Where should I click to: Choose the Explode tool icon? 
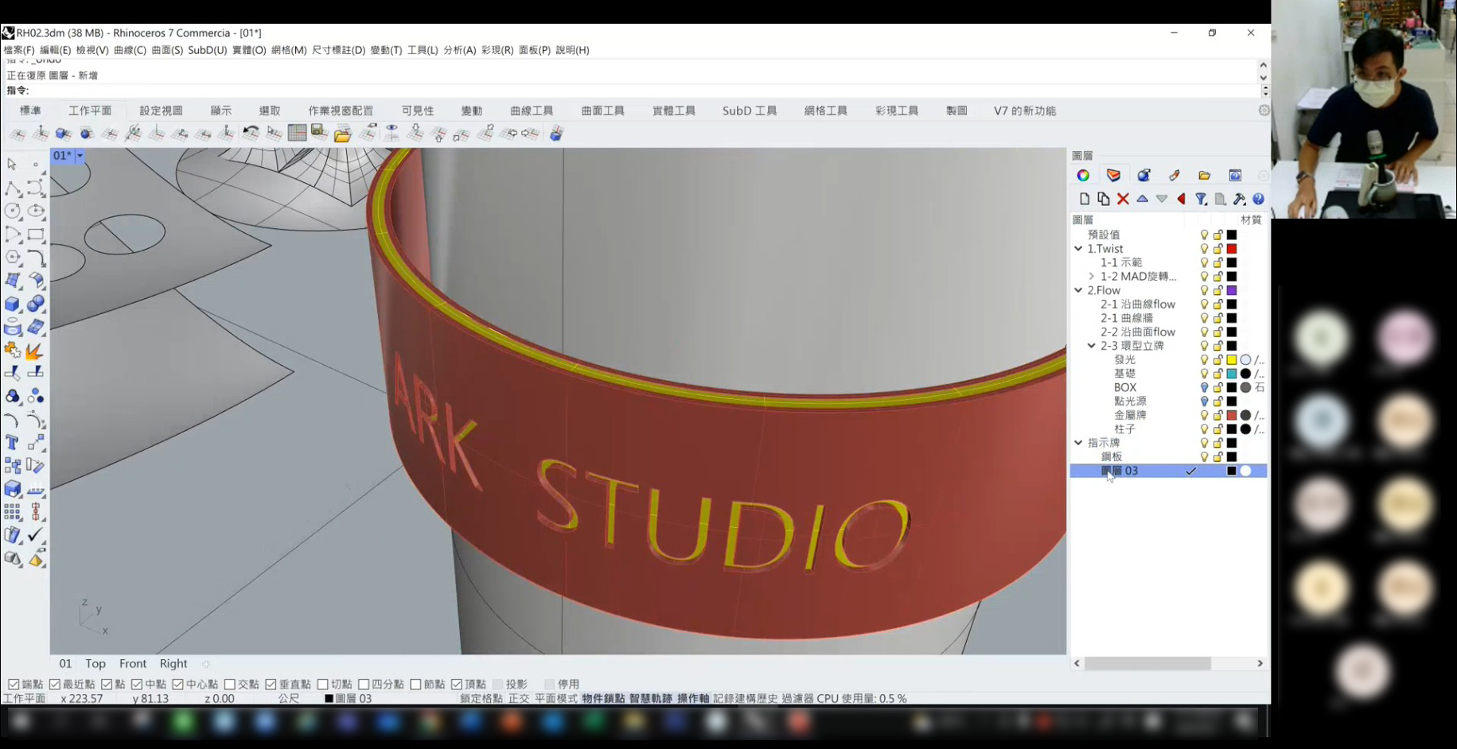36,351
